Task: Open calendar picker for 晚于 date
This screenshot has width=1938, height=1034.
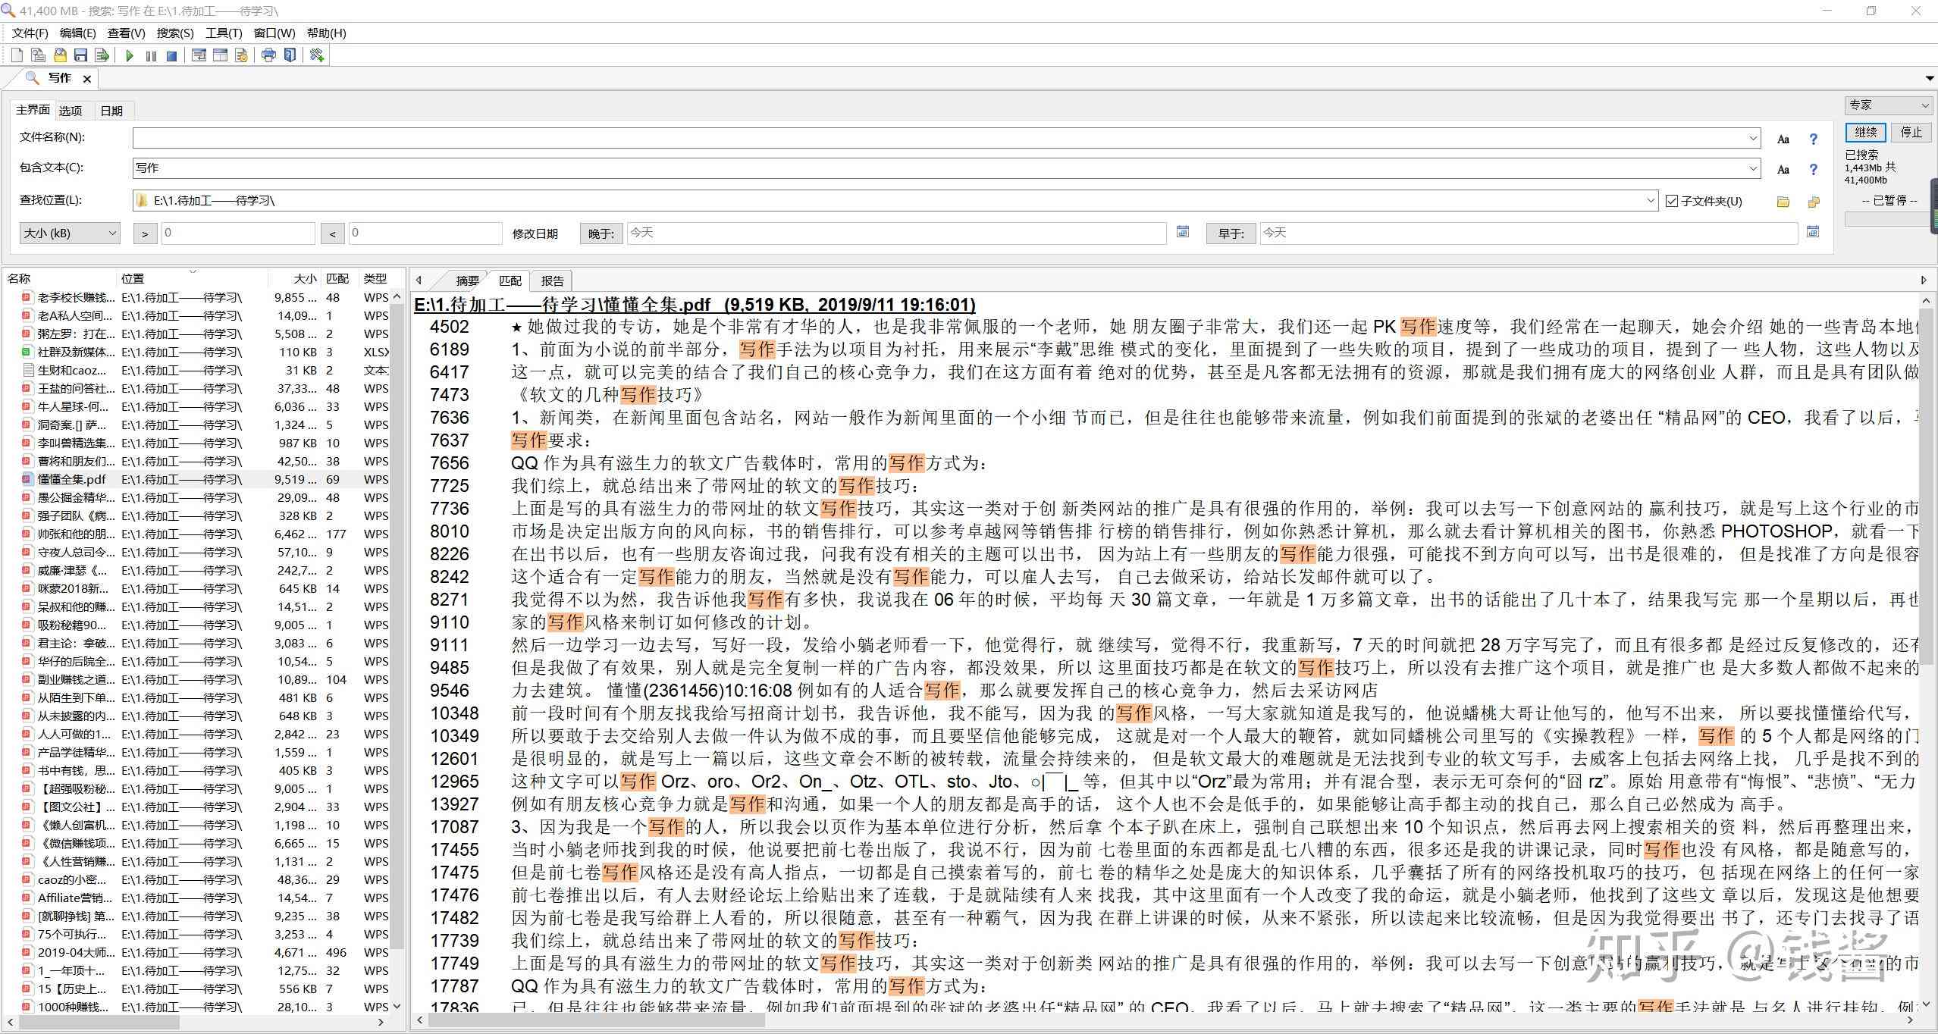Action: [1182, 232]
